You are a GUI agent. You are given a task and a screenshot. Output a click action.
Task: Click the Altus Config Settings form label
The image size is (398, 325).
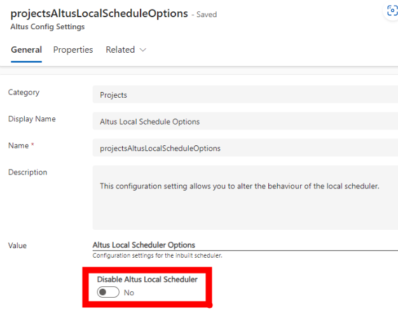48,27
